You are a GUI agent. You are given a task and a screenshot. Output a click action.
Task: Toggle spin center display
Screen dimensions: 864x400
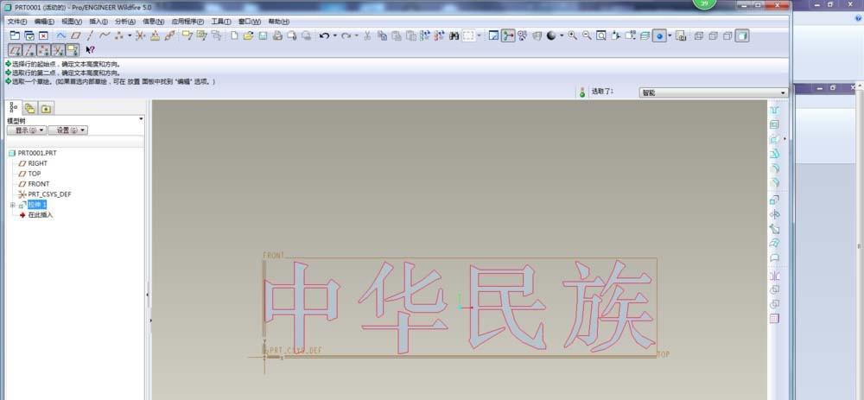click(x=508, y=35)
